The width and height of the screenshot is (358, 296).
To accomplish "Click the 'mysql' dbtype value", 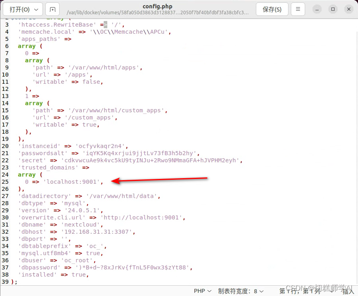I will tap(73, 203).
